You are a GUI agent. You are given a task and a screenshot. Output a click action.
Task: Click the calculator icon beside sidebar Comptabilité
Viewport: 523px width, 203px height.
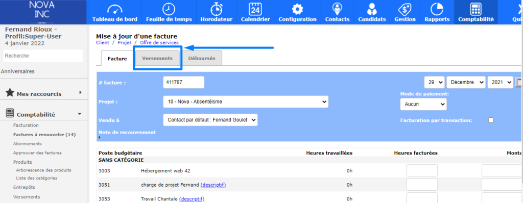[10, 113]
